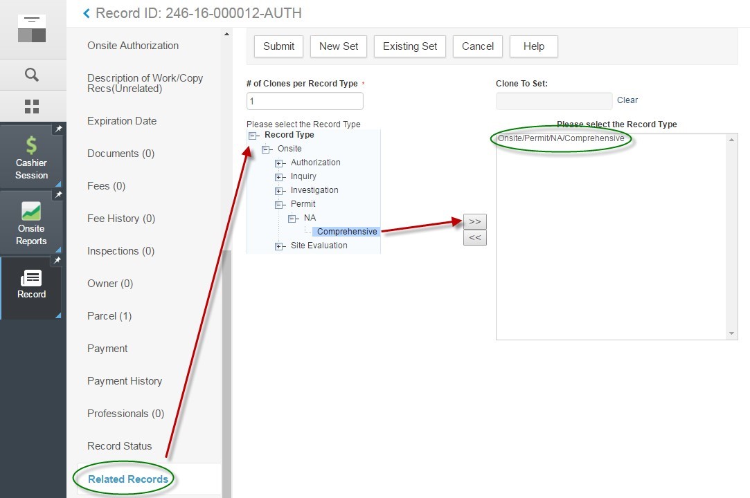Click the number of clones input field
The width and height of the screenshot is (750, 498).
(305, 101)
